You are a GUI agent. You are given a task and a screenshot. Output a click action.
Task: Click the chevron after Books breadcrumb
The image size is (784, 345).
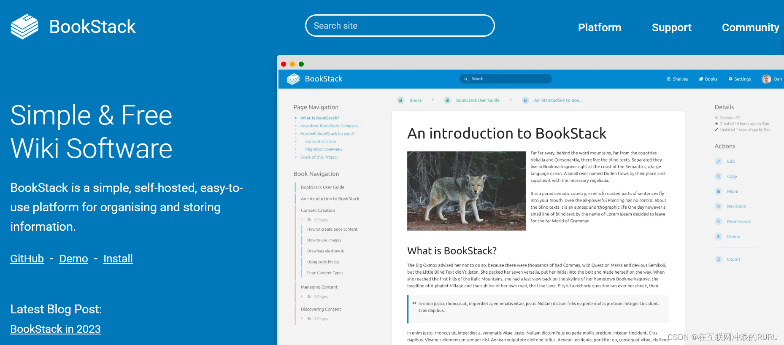click(433, 100)
